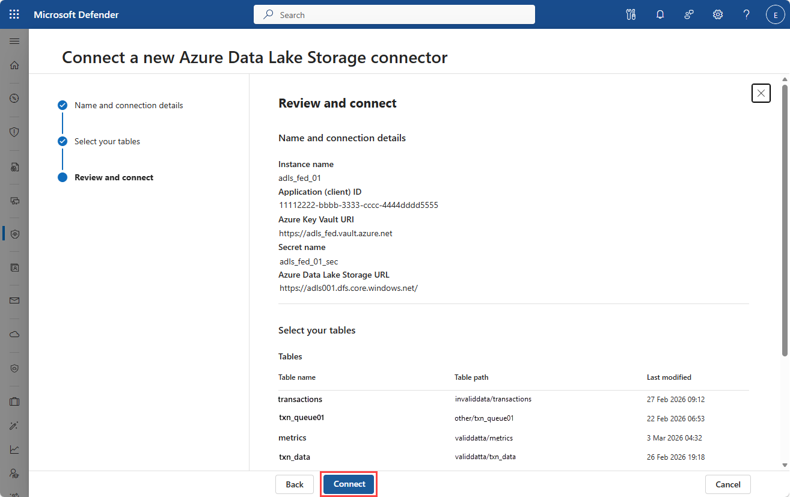Click the Help question mark icon
The image size is (790, 497).
747,14
